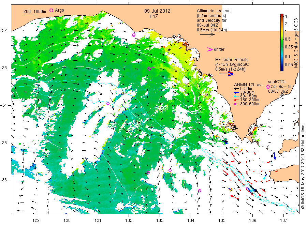Click the magenta drifter chevron legend symbol
The width and height of the screenshot is (307, 225).
tap(210, 49)
